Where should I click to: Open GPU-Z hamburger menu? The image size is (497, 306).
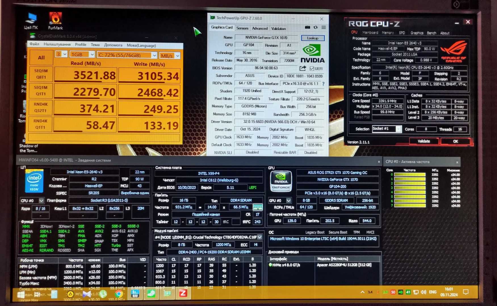click(x=324, y=27)
